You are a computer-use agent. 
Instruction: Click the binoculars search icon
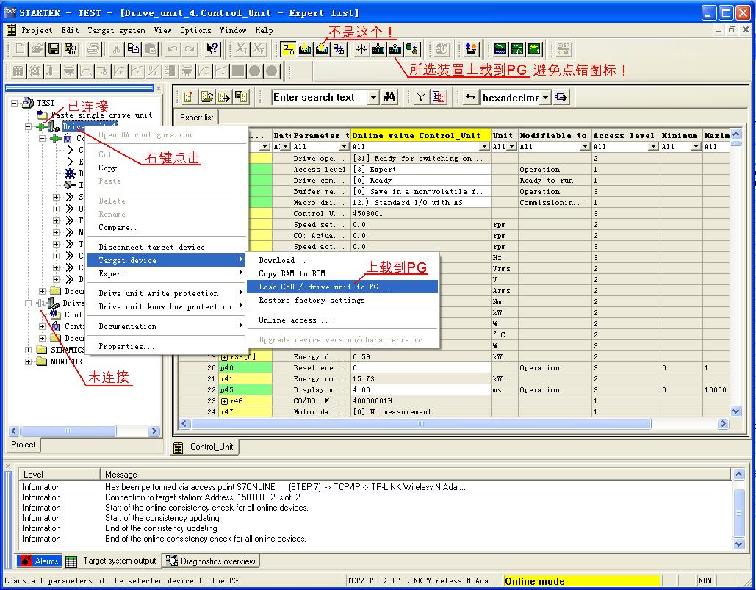pyautogui.click(x=389, y=98)
